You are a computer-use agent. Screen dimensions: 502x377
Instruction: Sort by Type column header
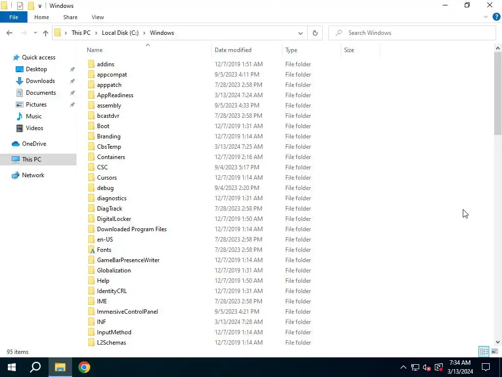point(291,50)
